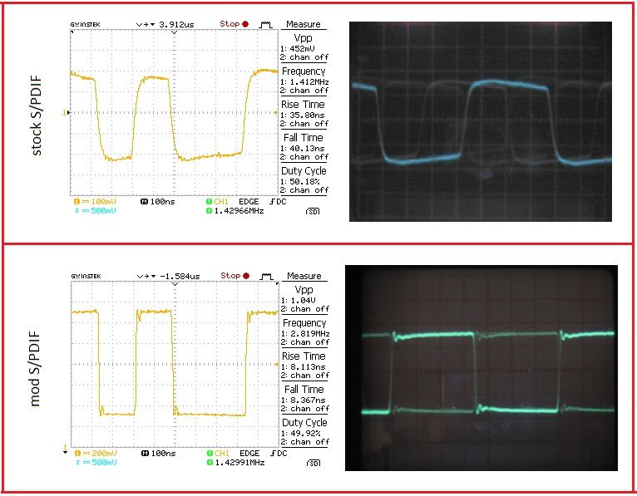Click the red Stop indicator in stock scope
The image size is (637, 496).
click(235, 24)
